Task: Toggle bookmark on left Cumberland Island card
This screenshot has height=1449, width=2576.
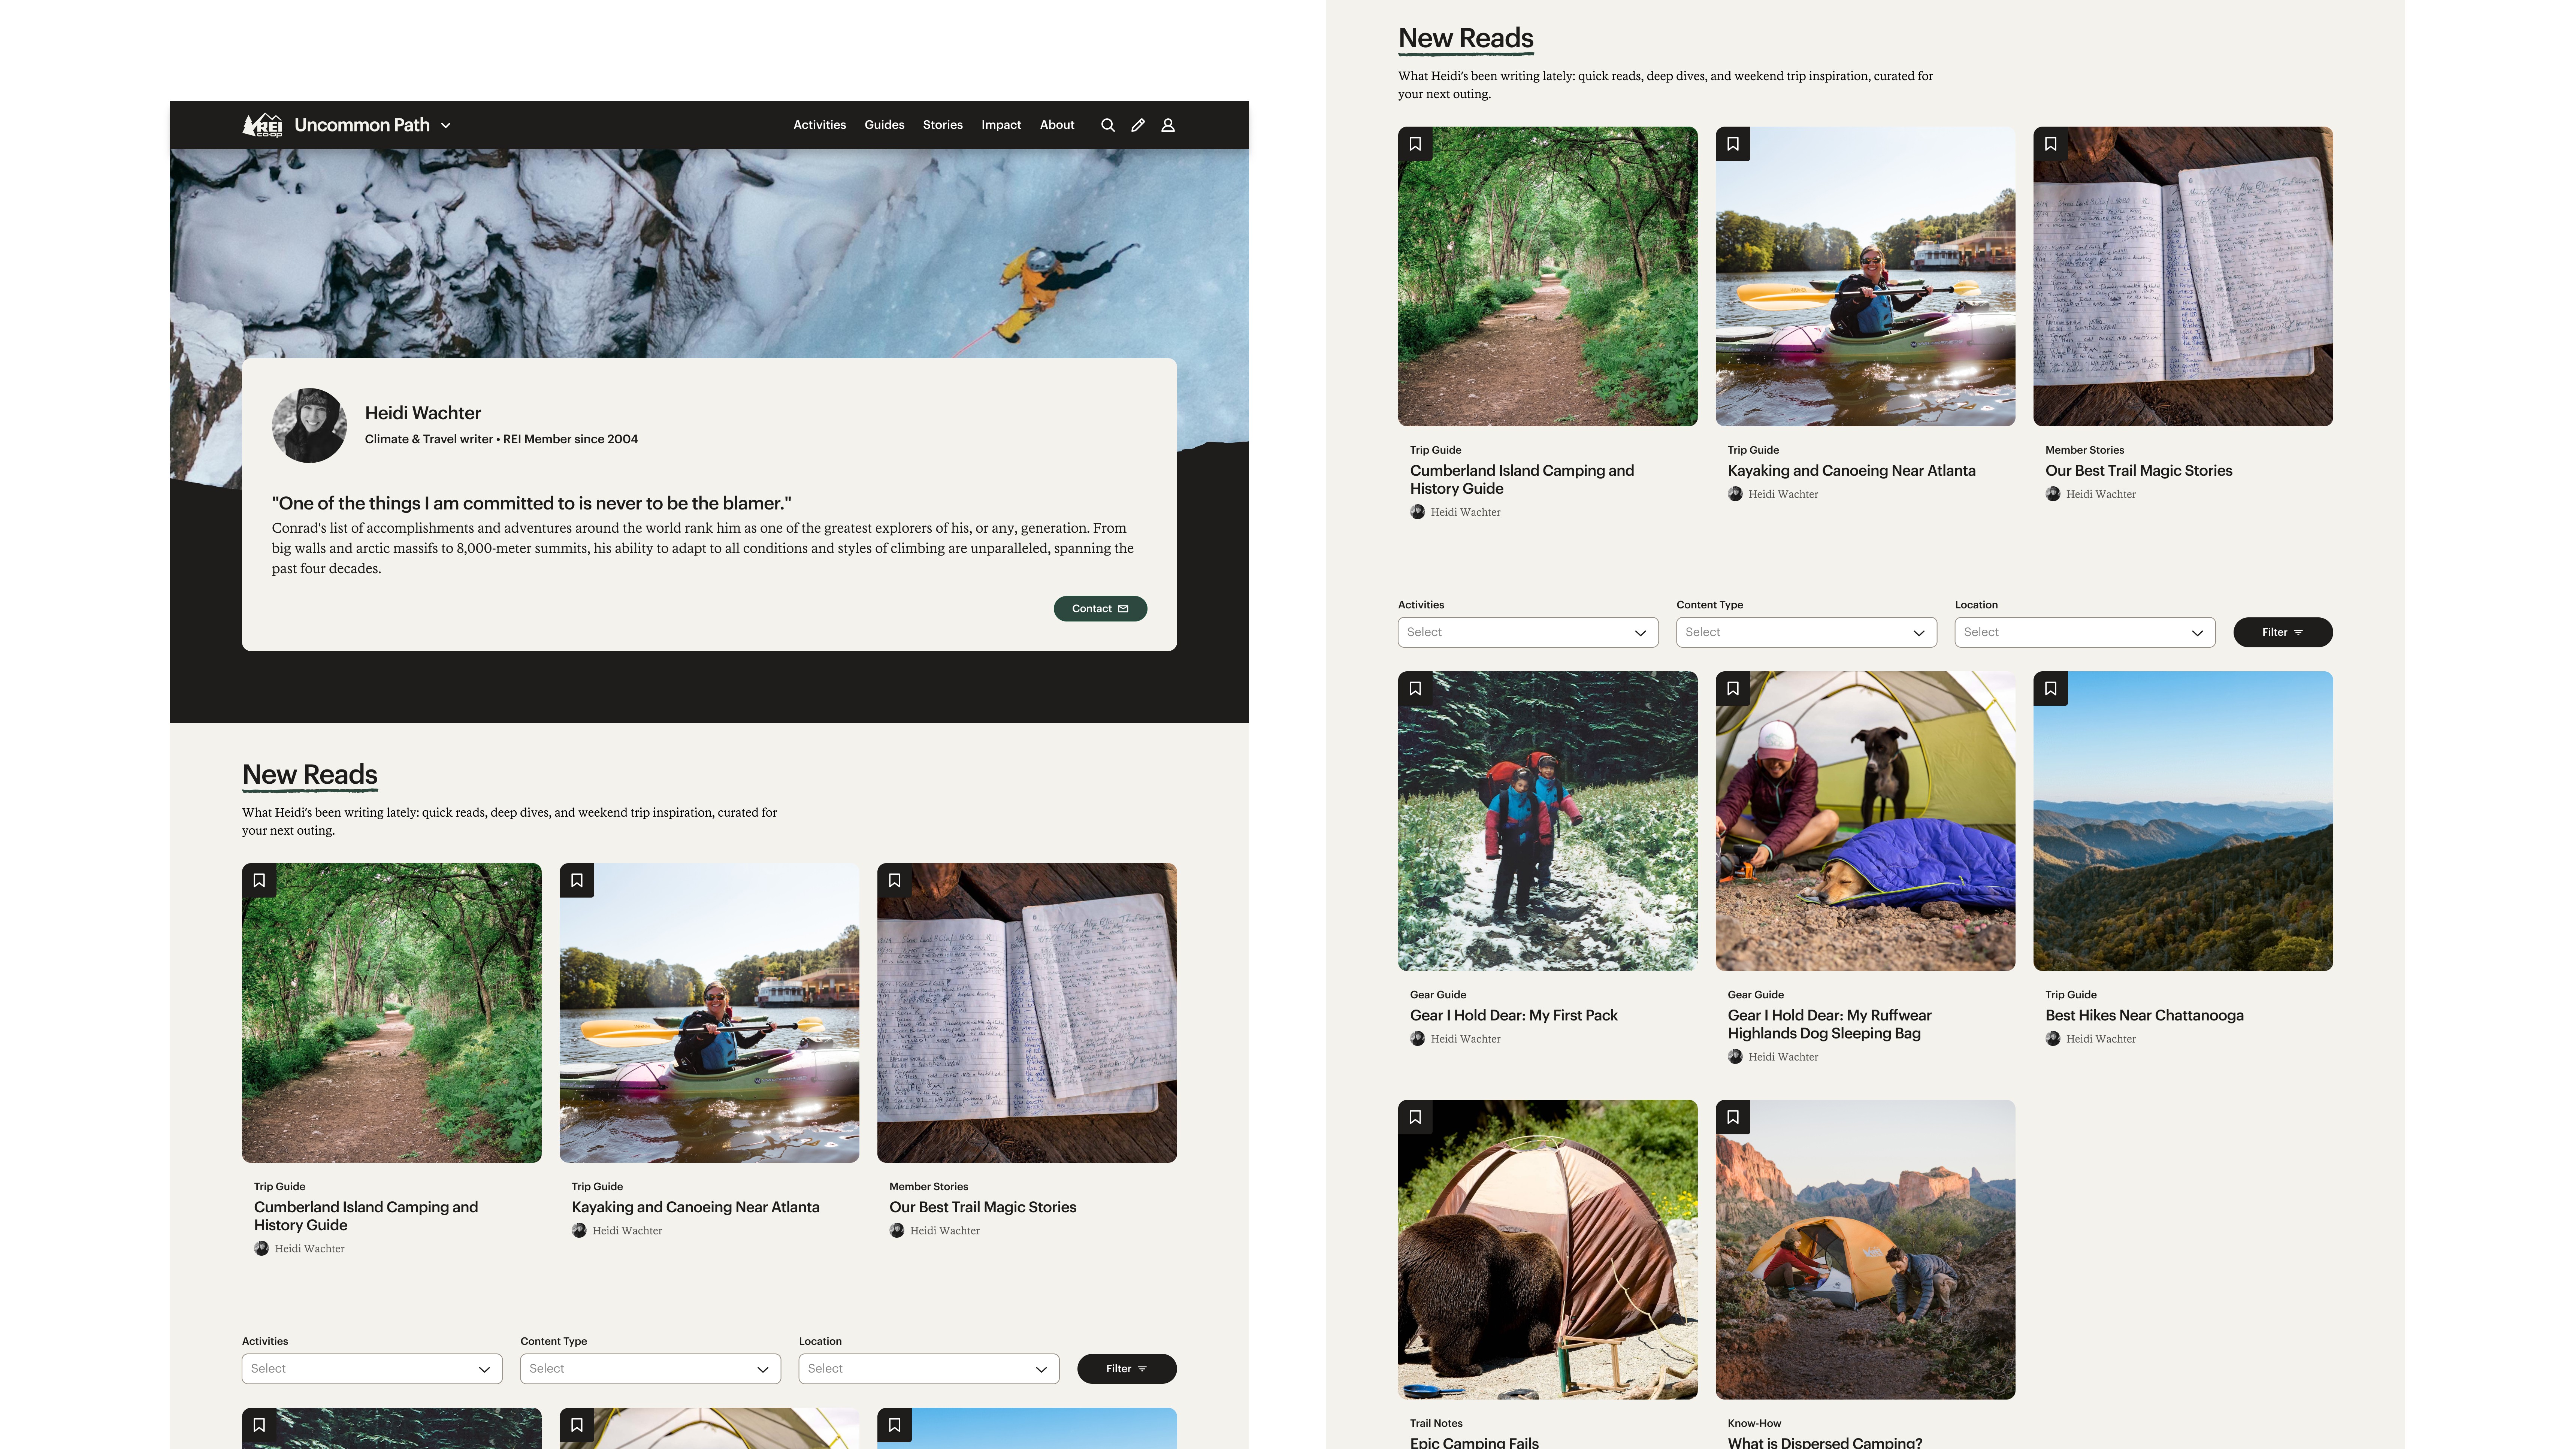Action: tap(259, 880)
